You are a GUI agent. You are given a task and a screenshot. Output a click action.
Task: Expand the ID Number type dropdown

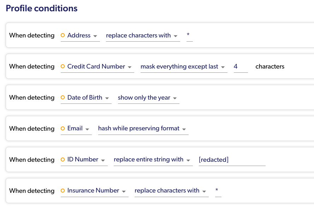[86, 160]
